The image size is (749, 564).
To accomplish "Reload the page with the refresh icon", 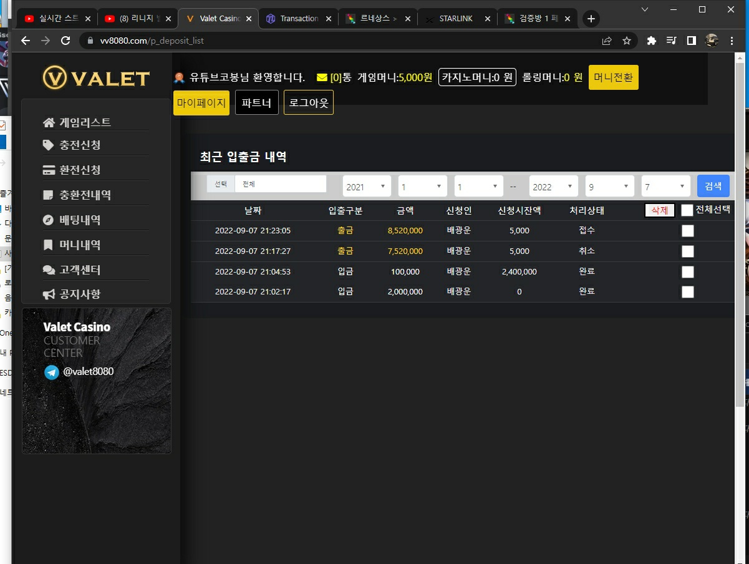I will [65, 41].
